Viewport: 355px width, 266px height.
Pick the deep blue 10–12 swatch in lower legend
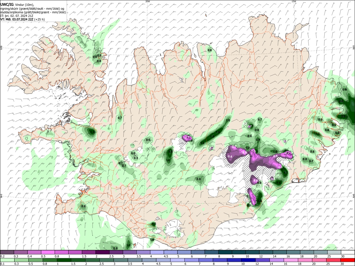coord(248,260)
